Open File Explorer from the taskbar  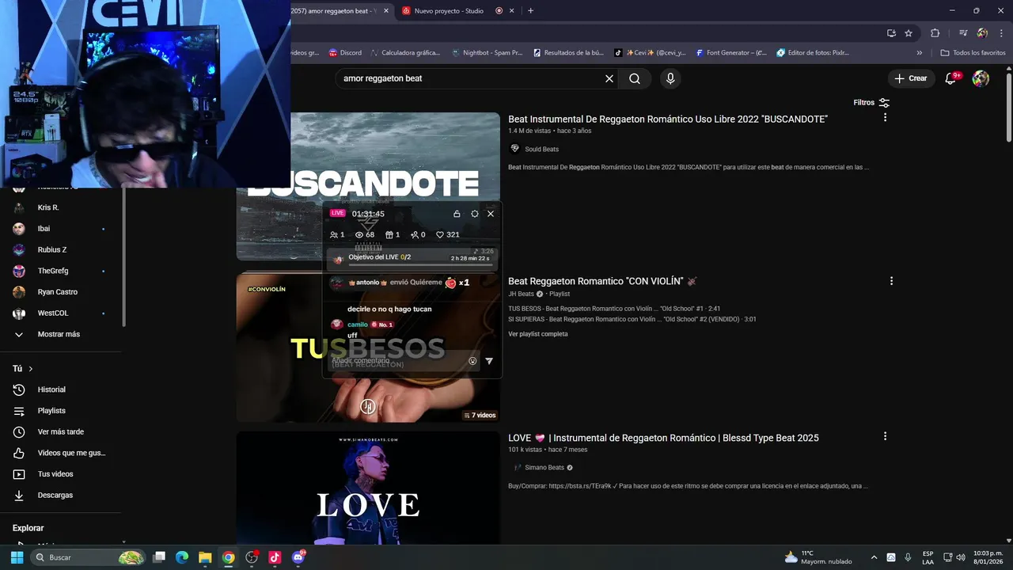coord(205,557)
